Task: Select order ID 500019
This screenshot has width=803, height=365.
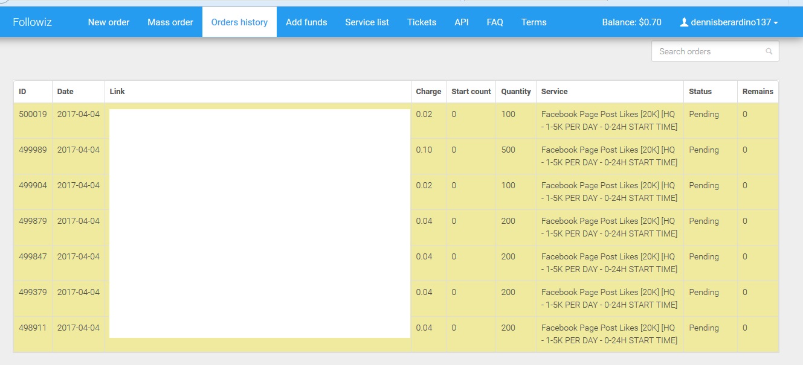Action: [33, 114]
